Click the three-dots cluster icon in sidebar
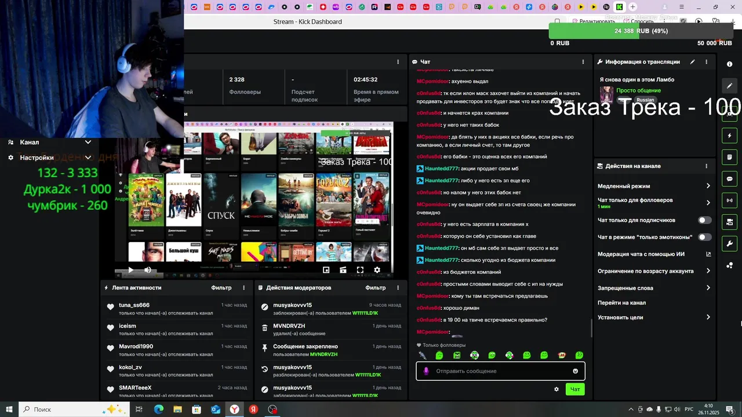This screenshot has height=417, width=742. pos(729,265)
